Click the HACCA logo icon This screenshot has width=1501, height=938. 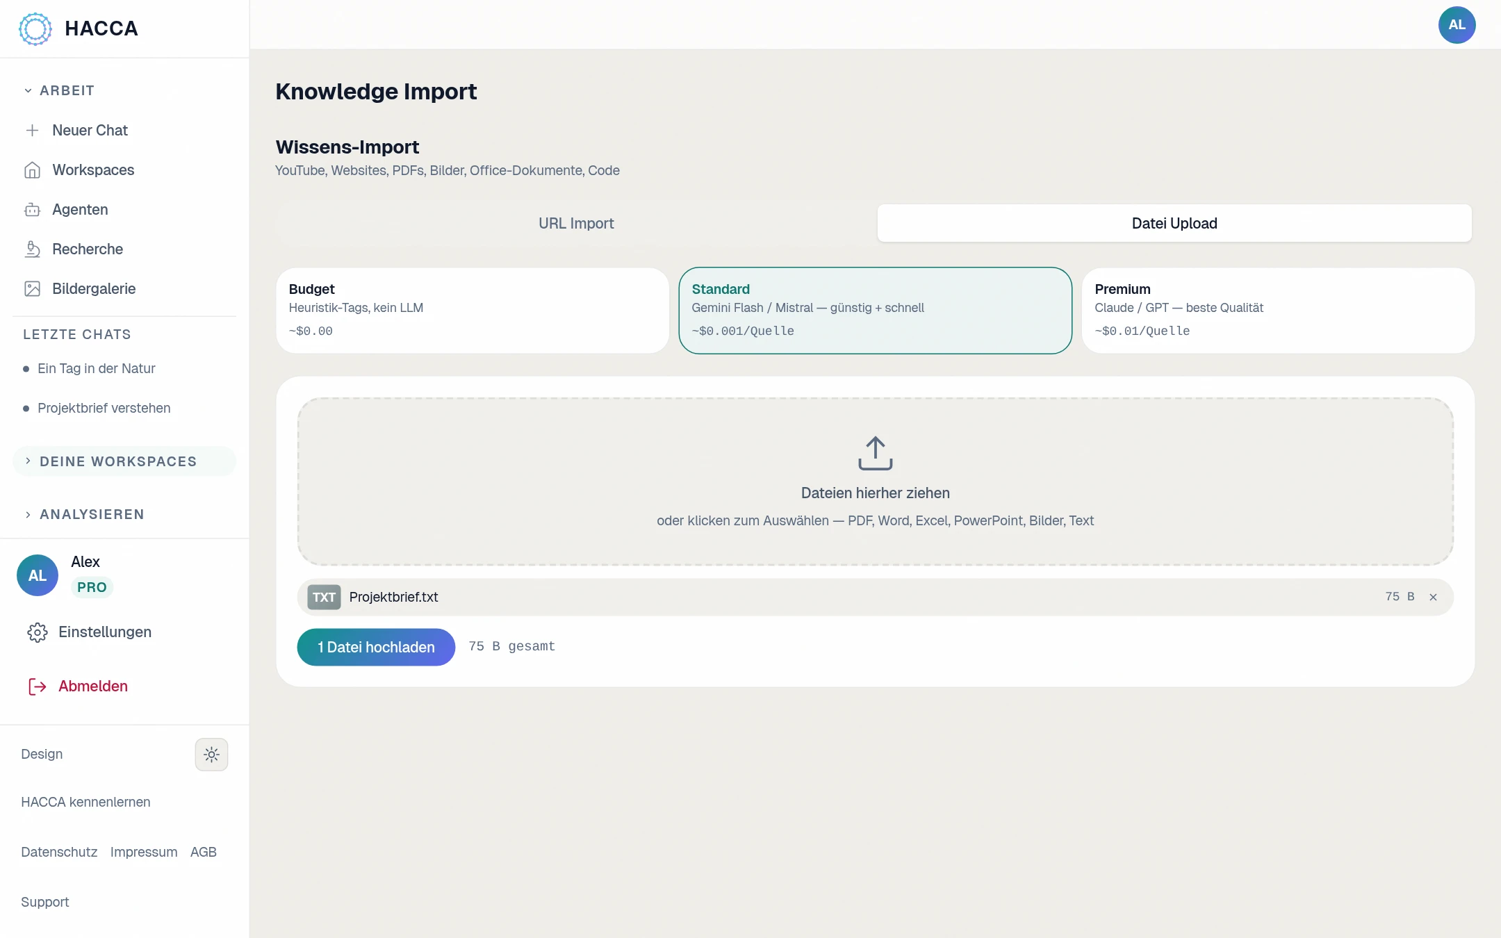[x=35, y=28]
